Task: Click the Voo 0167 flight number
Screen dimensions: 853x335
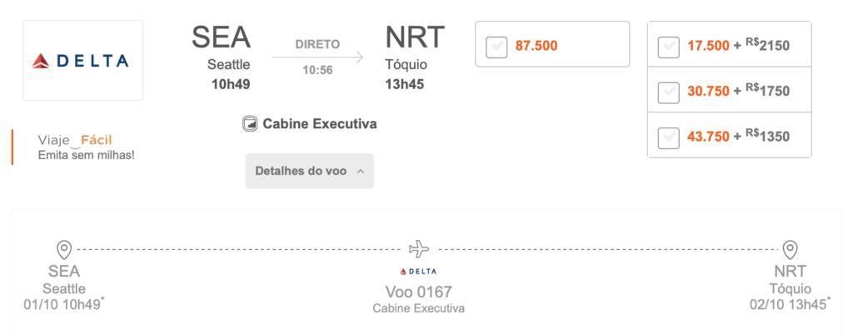Action: pyautogui.click(x=418, y=292)
